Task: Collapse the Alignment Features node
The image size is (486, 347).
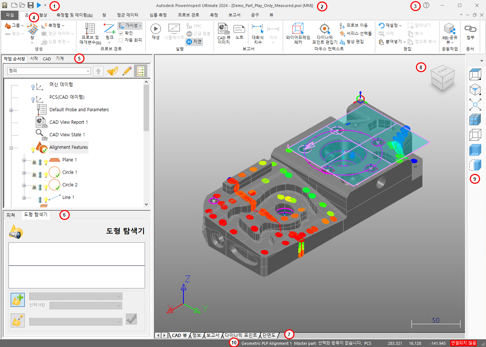Action: [x=11, y=148]
